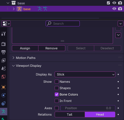This screenshot has width=124, height=120.
Task: Open the Tool properties tab
Action: click(x=3, y=34)
